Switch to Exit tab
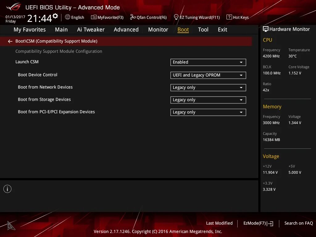Screen dimensions: 316x237 click(x=222, y=30)
